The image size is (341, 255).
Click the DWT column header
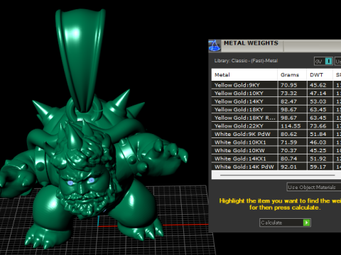[x=320, y=75]
